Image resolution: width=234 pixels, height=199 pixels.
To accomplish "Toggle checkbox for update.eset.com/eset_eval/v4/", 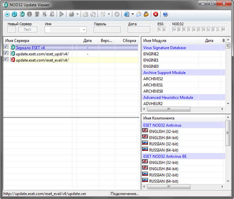I will coord(6,59).
